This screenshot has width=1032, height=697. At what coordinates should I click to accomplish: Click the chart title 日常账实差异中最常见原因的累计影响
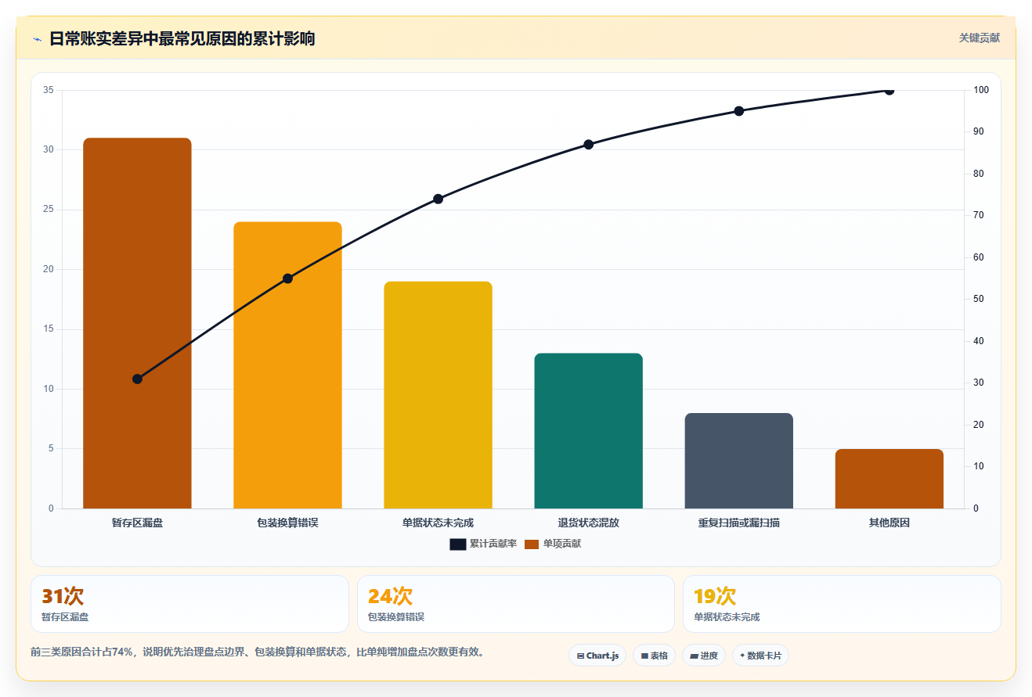(x=182, y=38)
